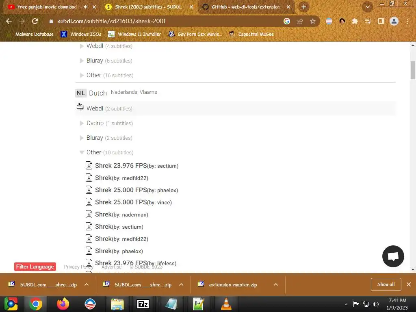Reload the current page
This screenshot has height=312, width=416.
[35, 21]
